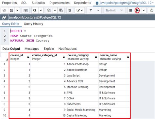Select row number 10 header

[x=5, y=115]
